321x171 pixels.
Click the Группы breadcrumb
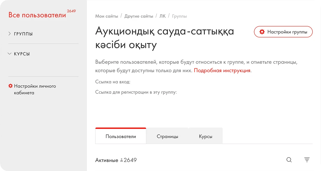179,16
